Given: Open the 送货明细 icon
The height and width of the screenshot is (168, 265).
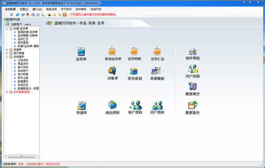Looking at the screenshot, I should [134, 53].
